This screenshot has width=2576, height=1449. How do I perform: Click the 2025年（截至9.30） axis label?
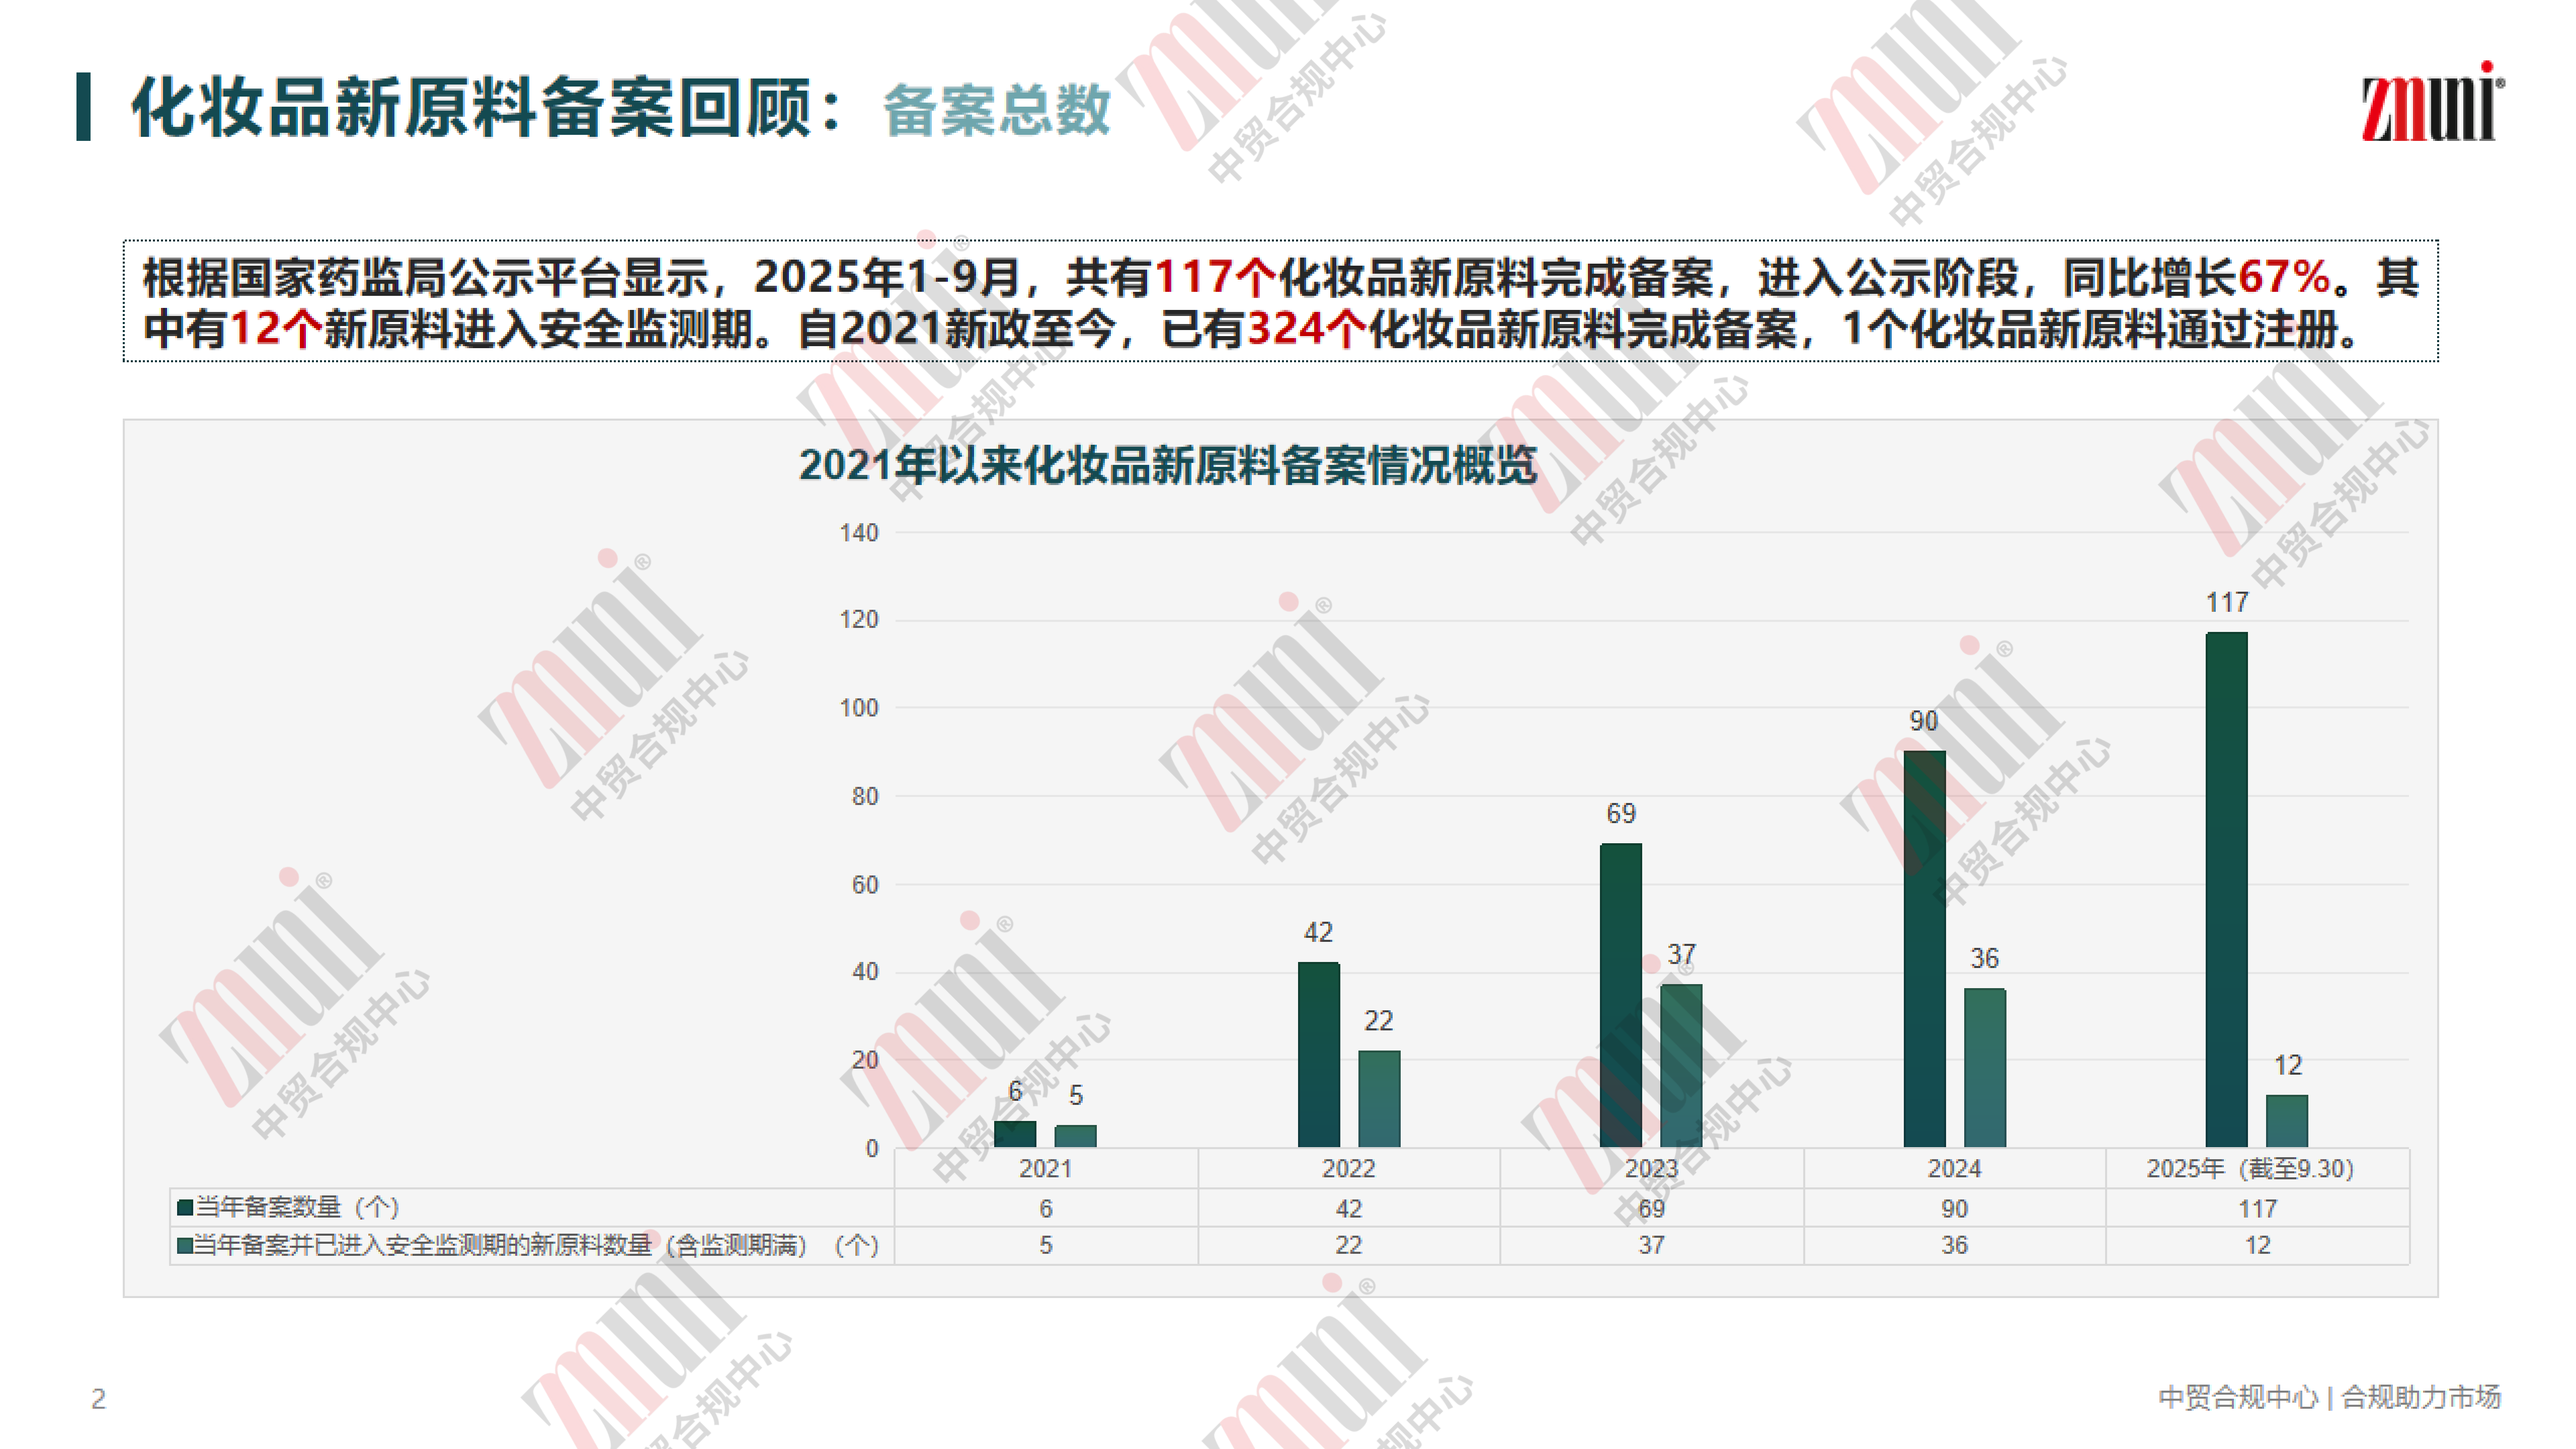click(x=2250, y=1168)
